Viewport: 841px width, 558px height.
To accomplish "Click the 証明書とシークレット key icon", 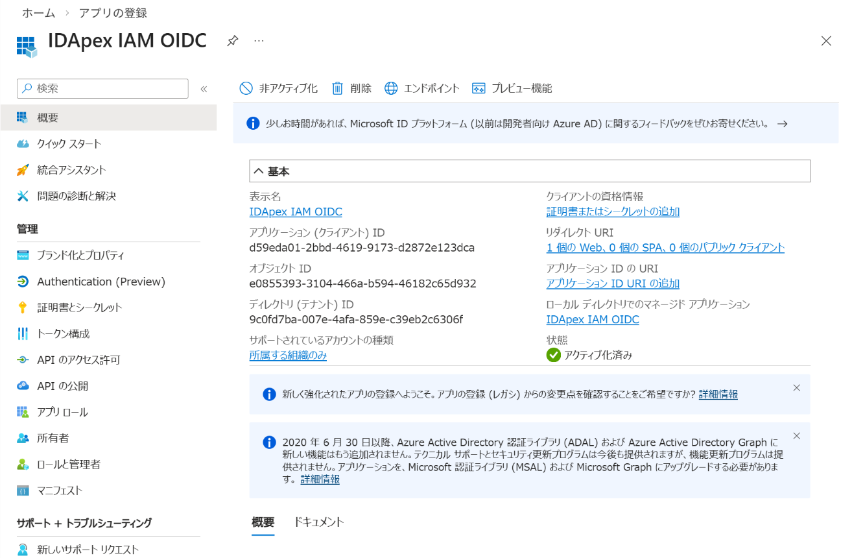I will tap(23, 308).
